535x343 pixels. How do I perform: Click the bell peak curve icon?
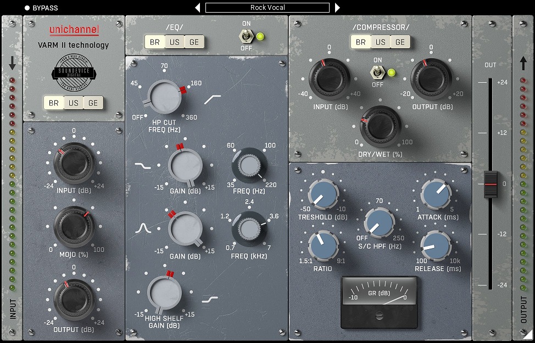click(x=143, y=227)
